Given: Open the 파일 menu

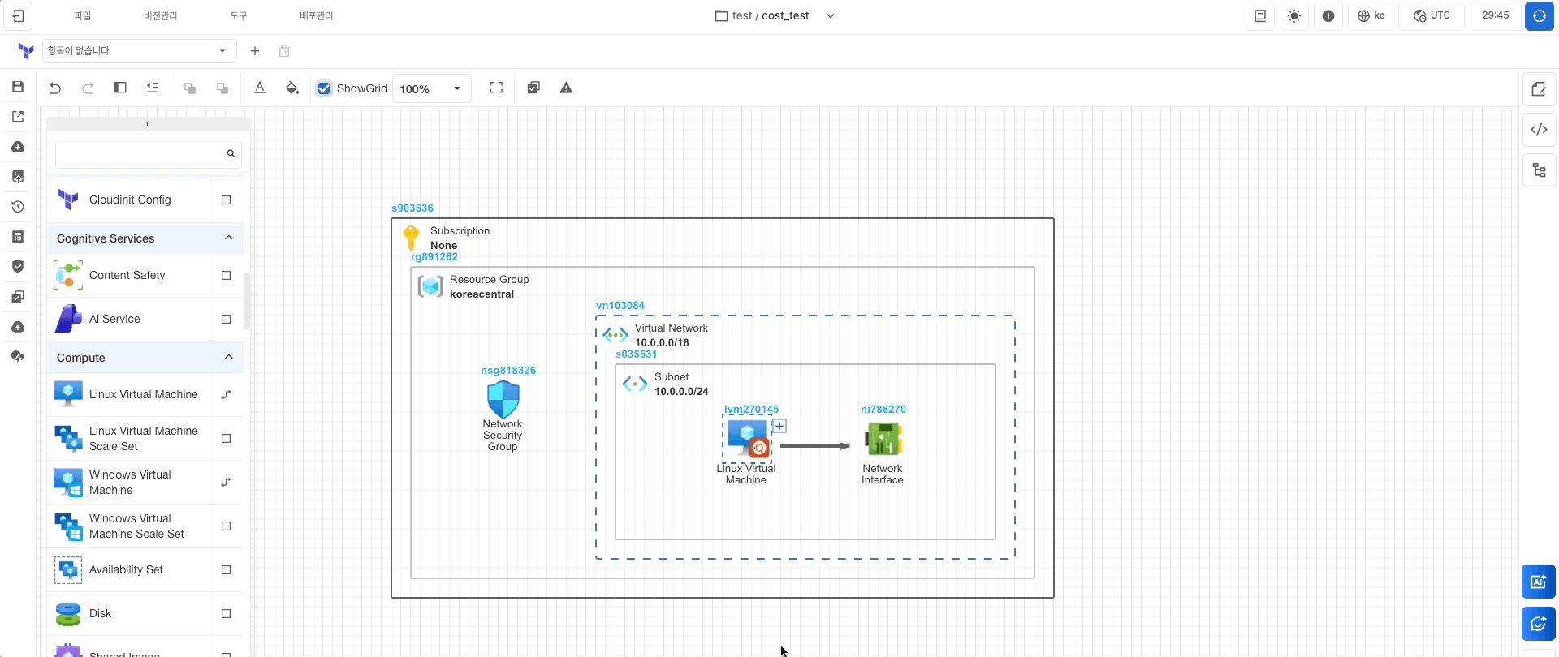Looking at the screenshot, I should [83, 16].
